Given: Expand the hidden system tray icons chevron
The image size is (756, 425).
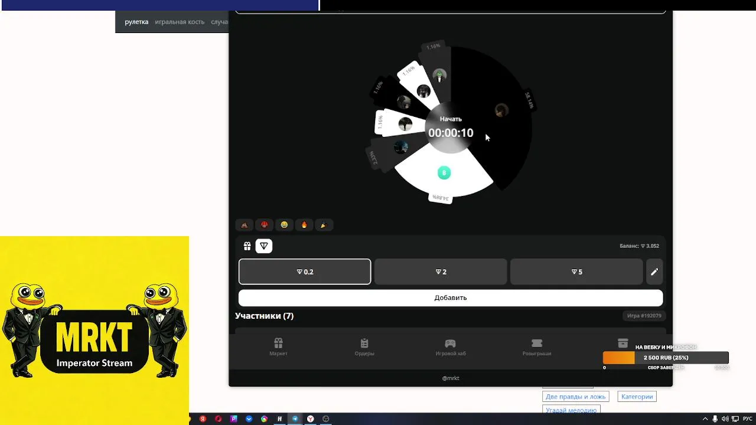Looking at the screenshot, I should point(705,419).
